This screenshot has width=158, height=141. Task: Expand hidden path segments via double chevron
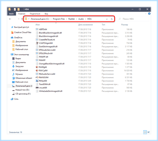tap(29, 19)
